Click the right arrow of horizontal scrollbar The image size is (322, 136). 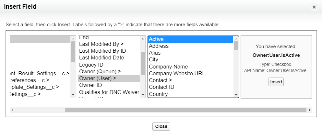point(310,110)
